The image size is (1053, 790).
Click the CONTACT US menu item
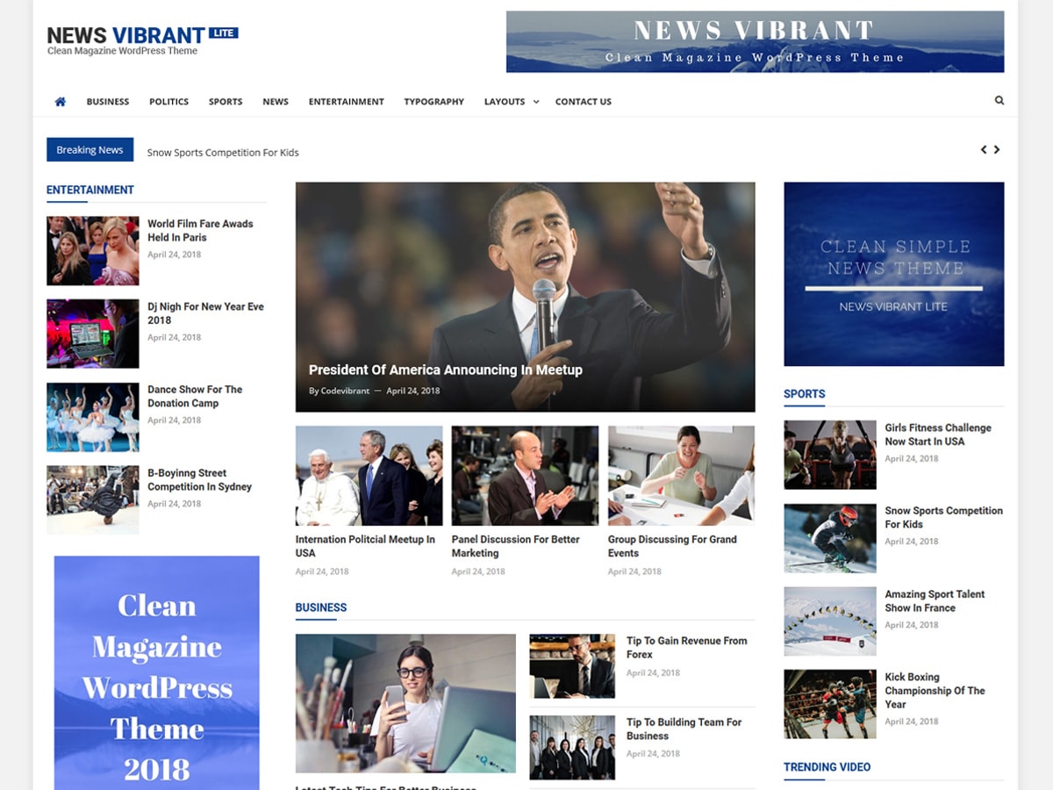click(x=584, y=101)
